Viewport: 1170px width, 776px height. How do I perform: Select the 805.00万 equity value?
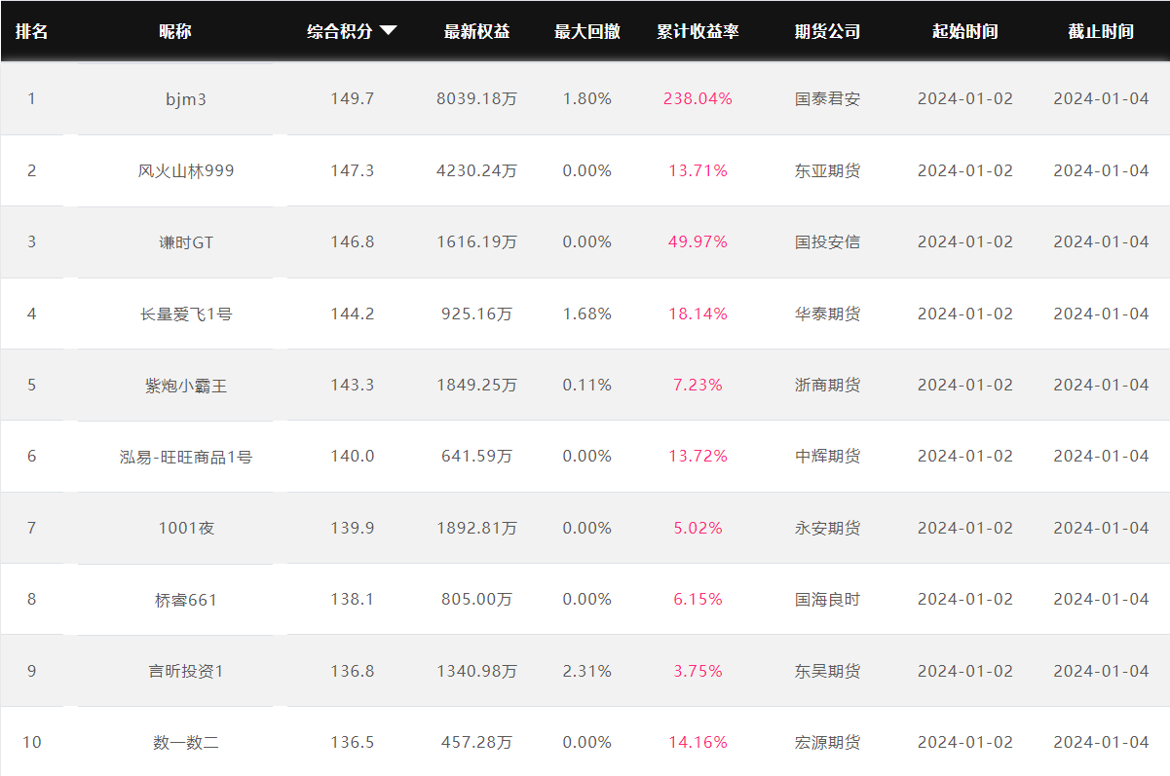point(477,599)
